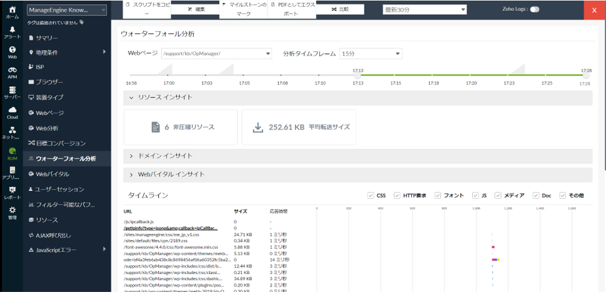Open the admin gear icon
The image size is (606, 292).
pos(13,210)
